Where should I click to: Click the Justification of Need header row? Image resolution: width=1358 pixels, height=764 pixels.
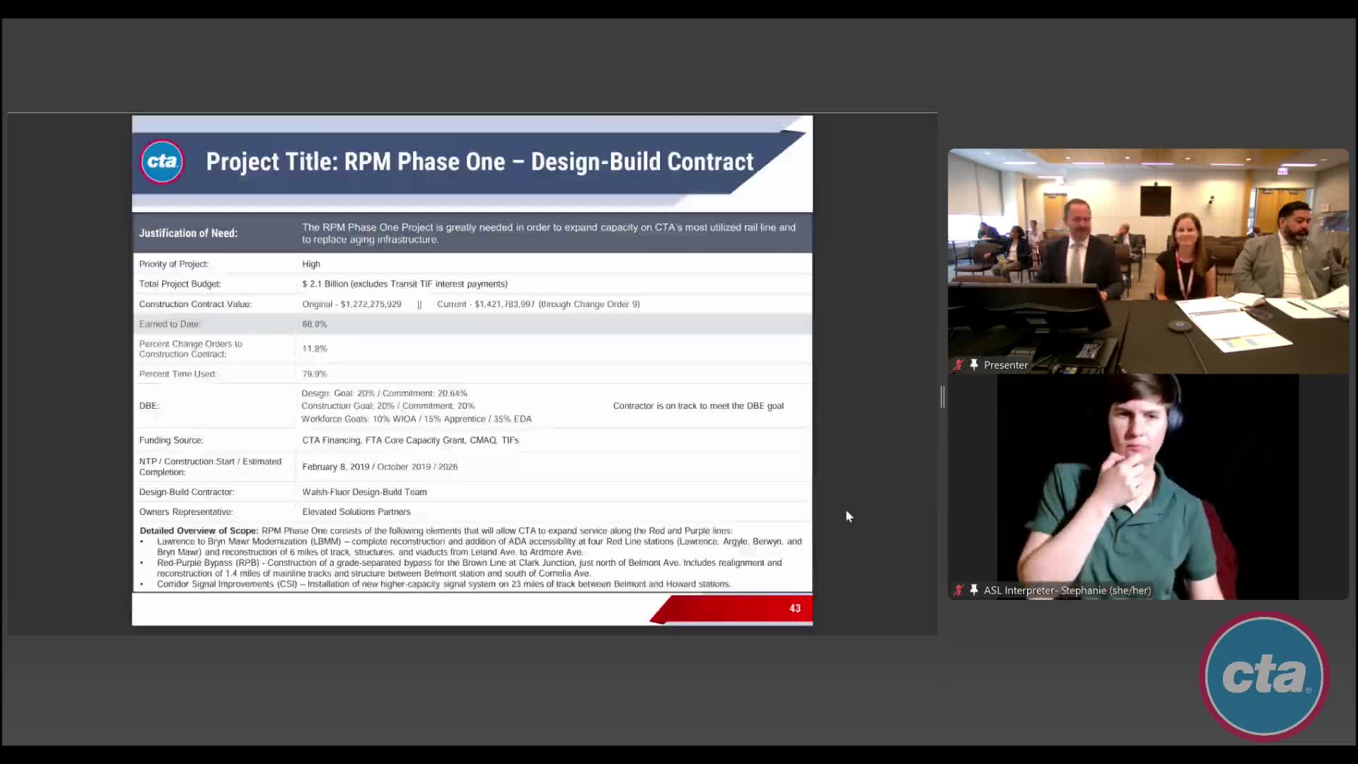(472, 233)
